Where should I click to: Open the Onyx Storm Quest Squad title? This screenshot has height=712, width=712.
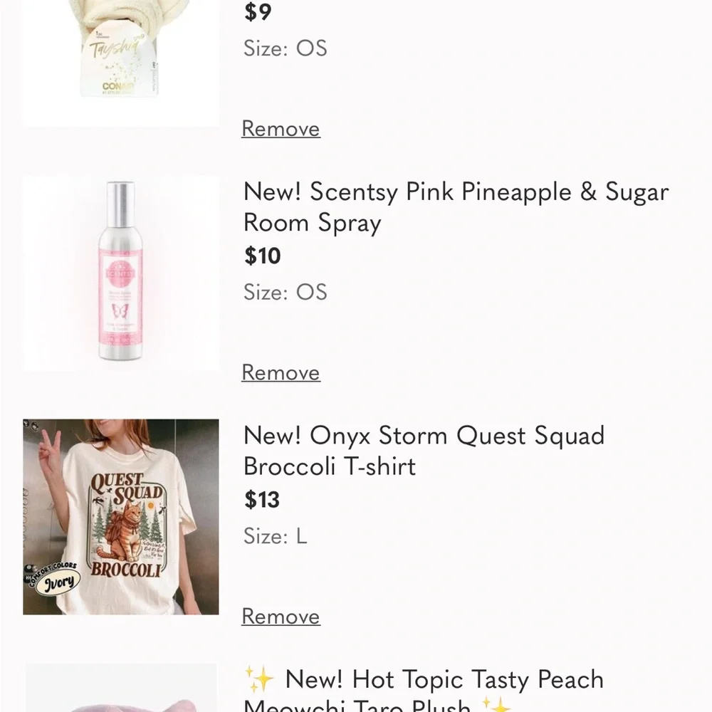pos(424,451)
